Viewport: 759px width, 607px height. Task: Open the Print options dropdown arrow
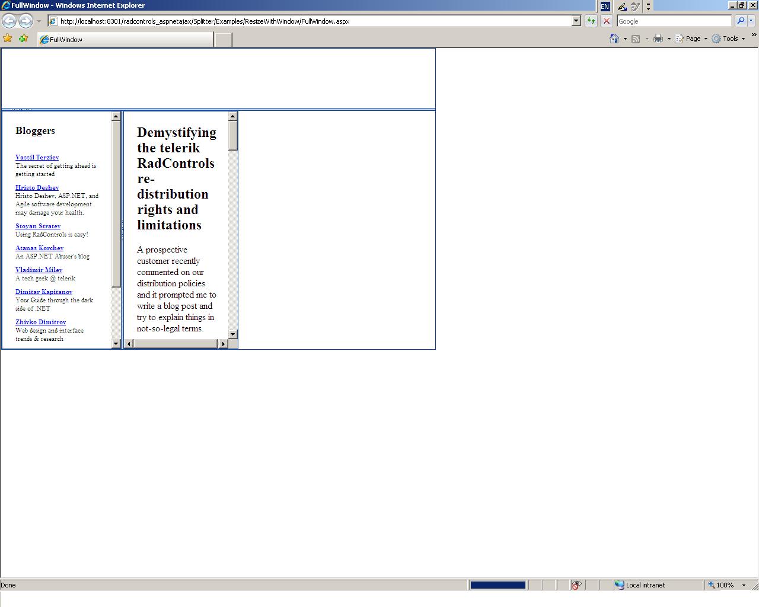pyautogui.click(x=669, y=39)
